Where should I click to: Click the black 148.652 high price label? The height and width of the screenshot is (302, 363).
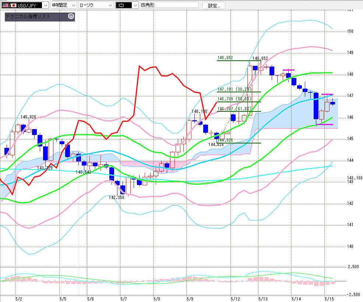click(260, 58)
